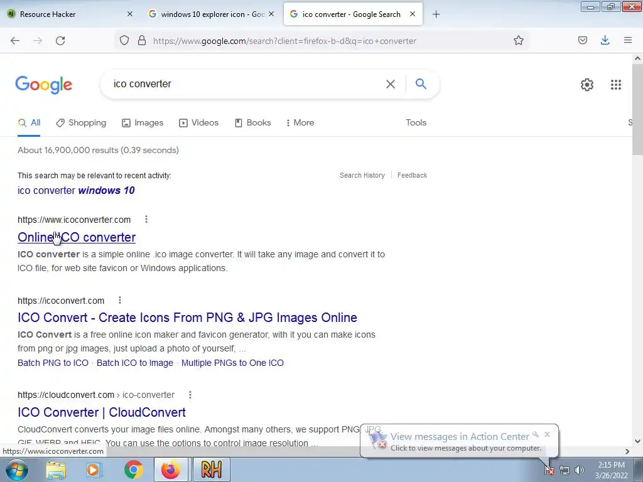Reload the current page
The image size is (643, 482).
(x=60, y=41)
